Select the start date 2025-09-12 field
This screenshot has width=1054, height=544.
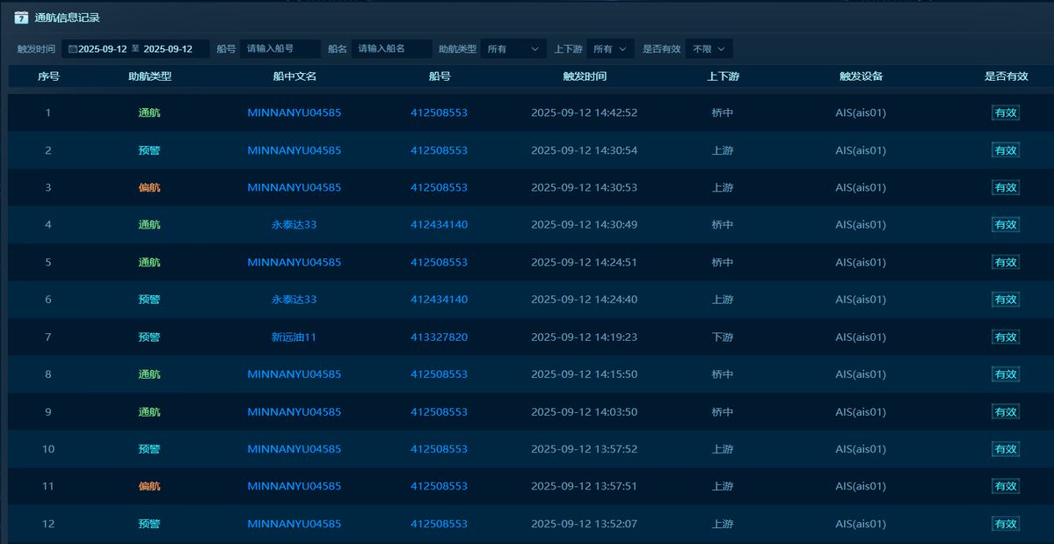[x=102, y=49]
